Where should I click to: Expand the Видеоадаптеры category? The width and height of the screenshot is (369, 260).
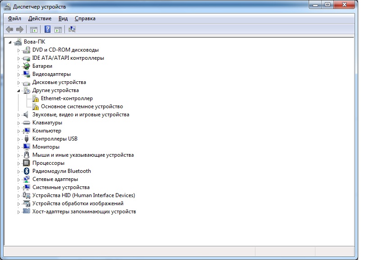(19, 75)
